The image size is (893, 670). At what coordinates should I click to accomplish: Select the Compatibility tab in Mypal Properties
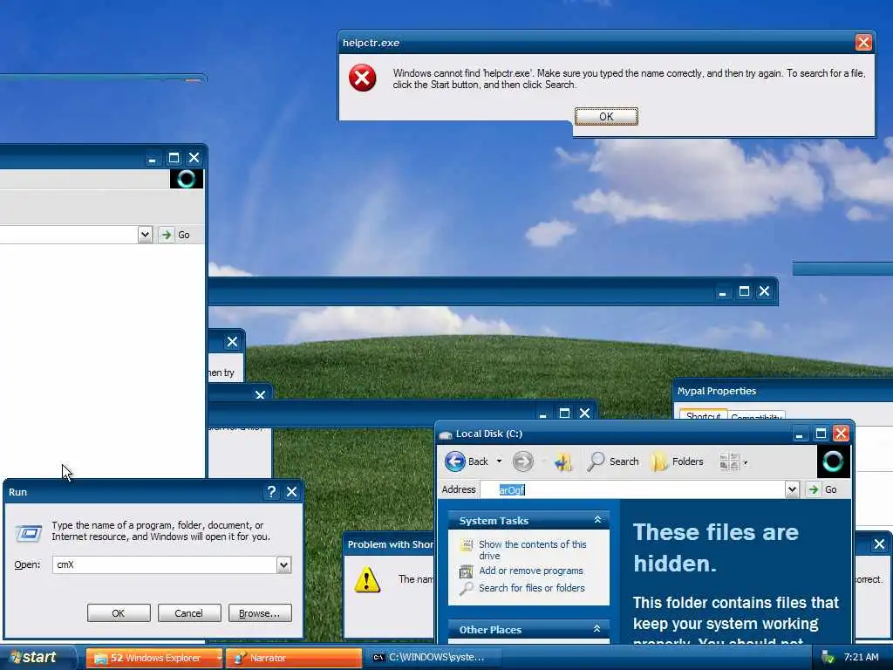(756, 416)
